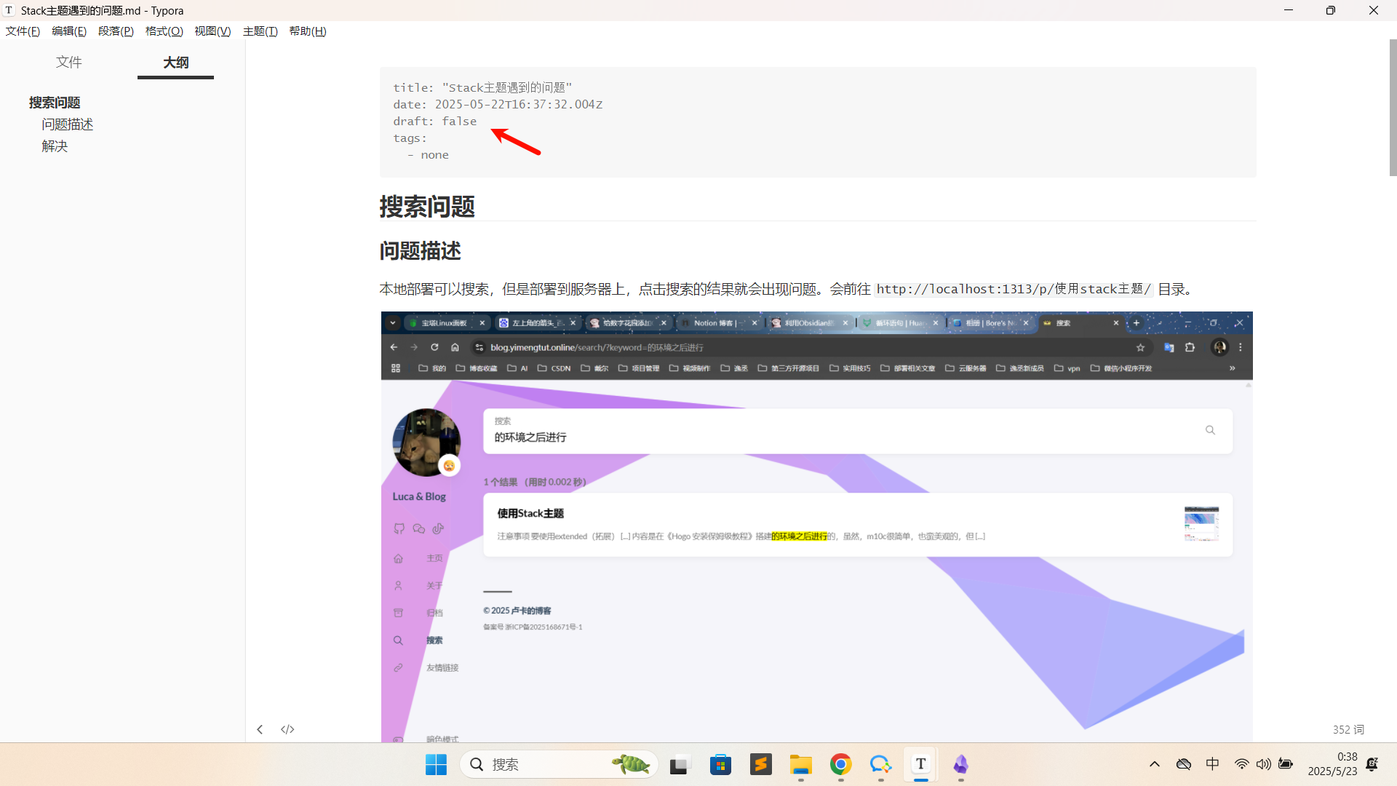This screenshot has height=786, width=1397.
Task: Jump to 搜索问题 in outline
Action: pos(55,103)
